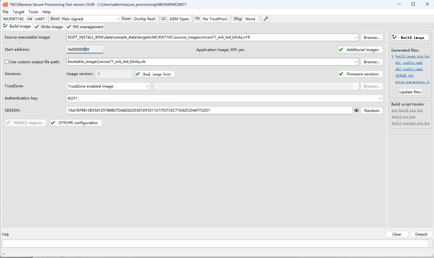Click the log scrollbar
The width and height of the screenshot is (434, 258).
pos(430,244)
